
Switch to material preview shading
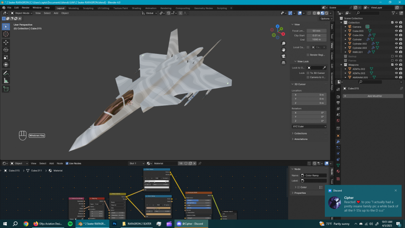(323, 13)
